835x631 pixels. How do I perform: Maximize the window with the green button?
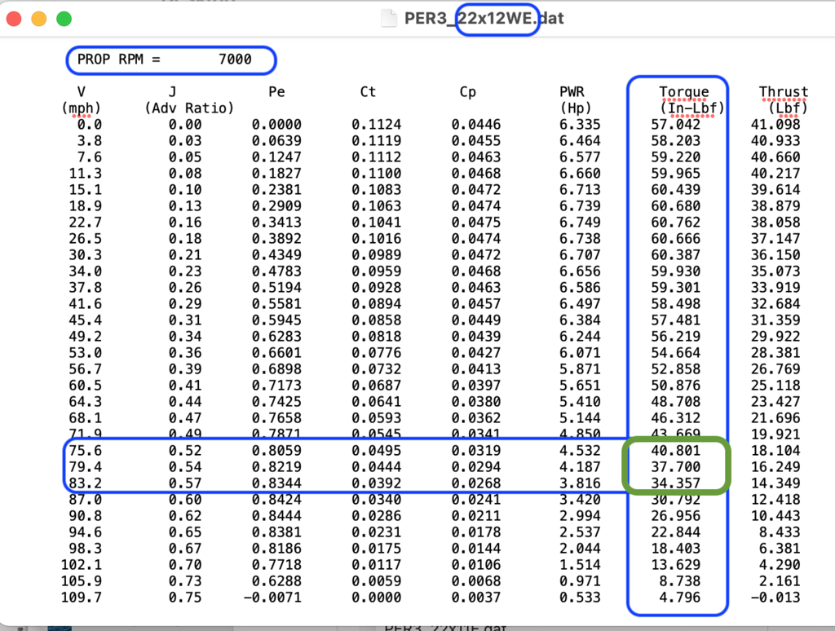point(63,19)
